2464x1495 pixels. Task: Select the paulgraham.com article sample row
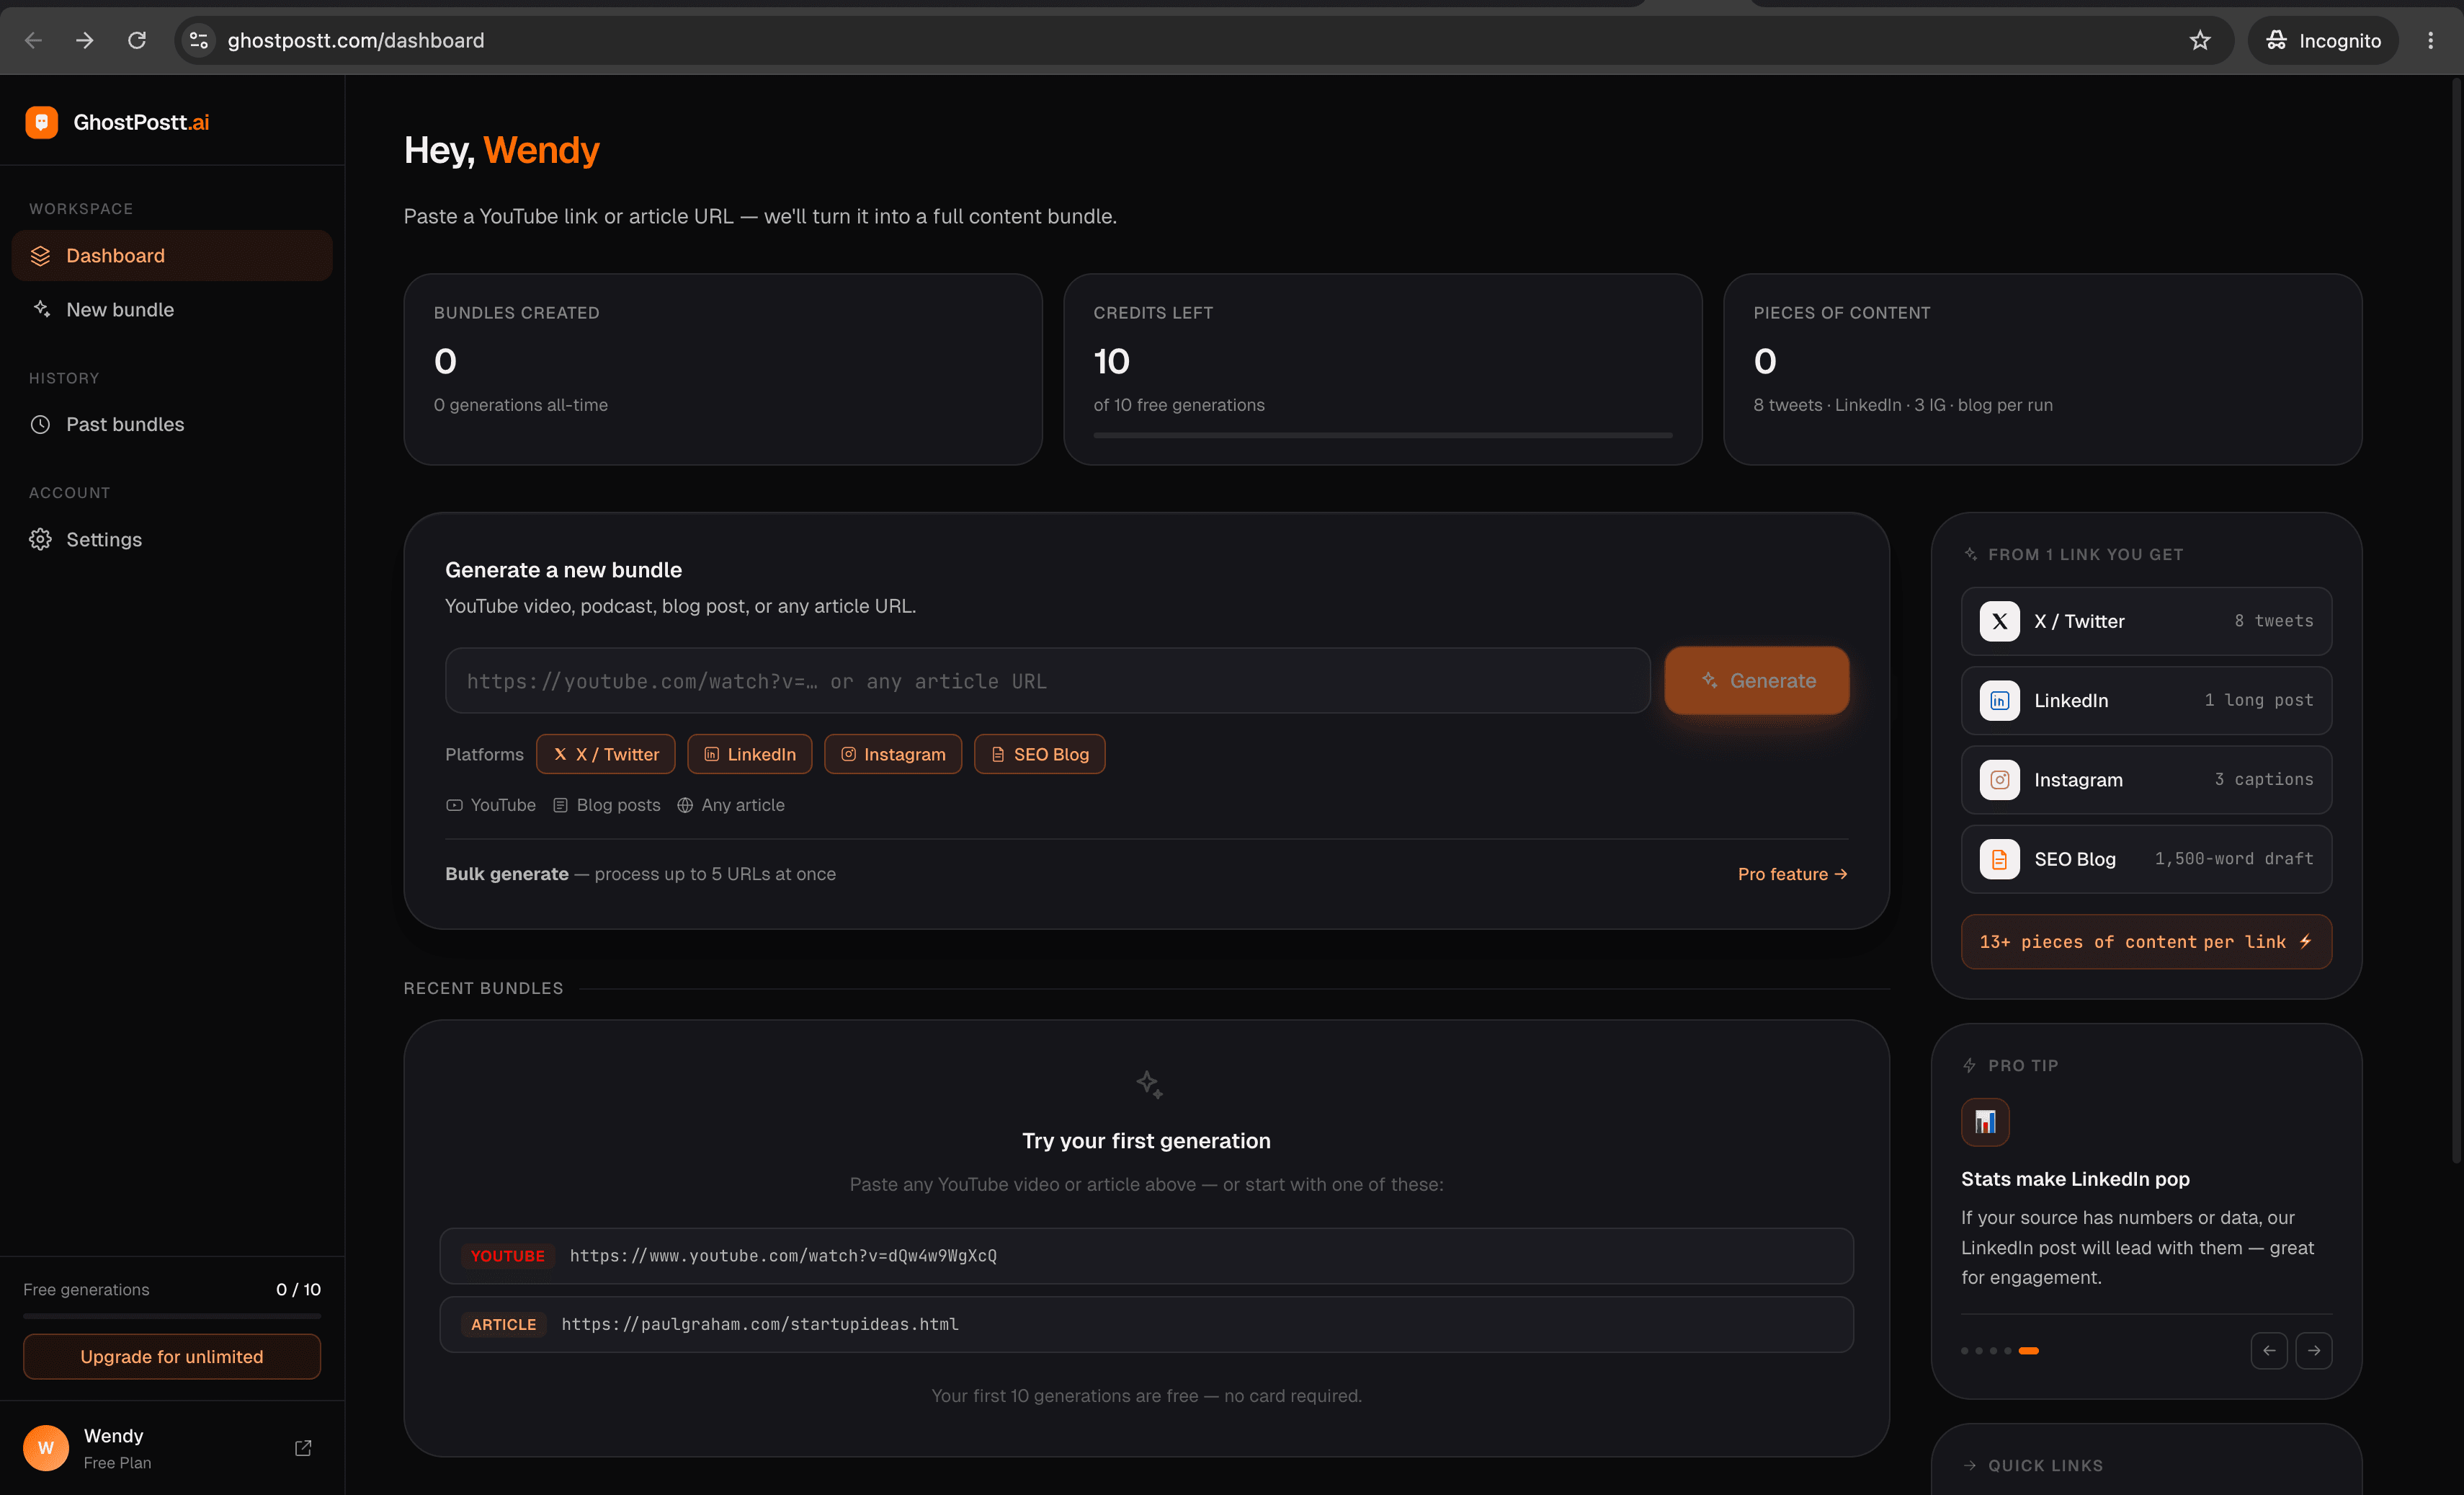click(1146, 1325)
